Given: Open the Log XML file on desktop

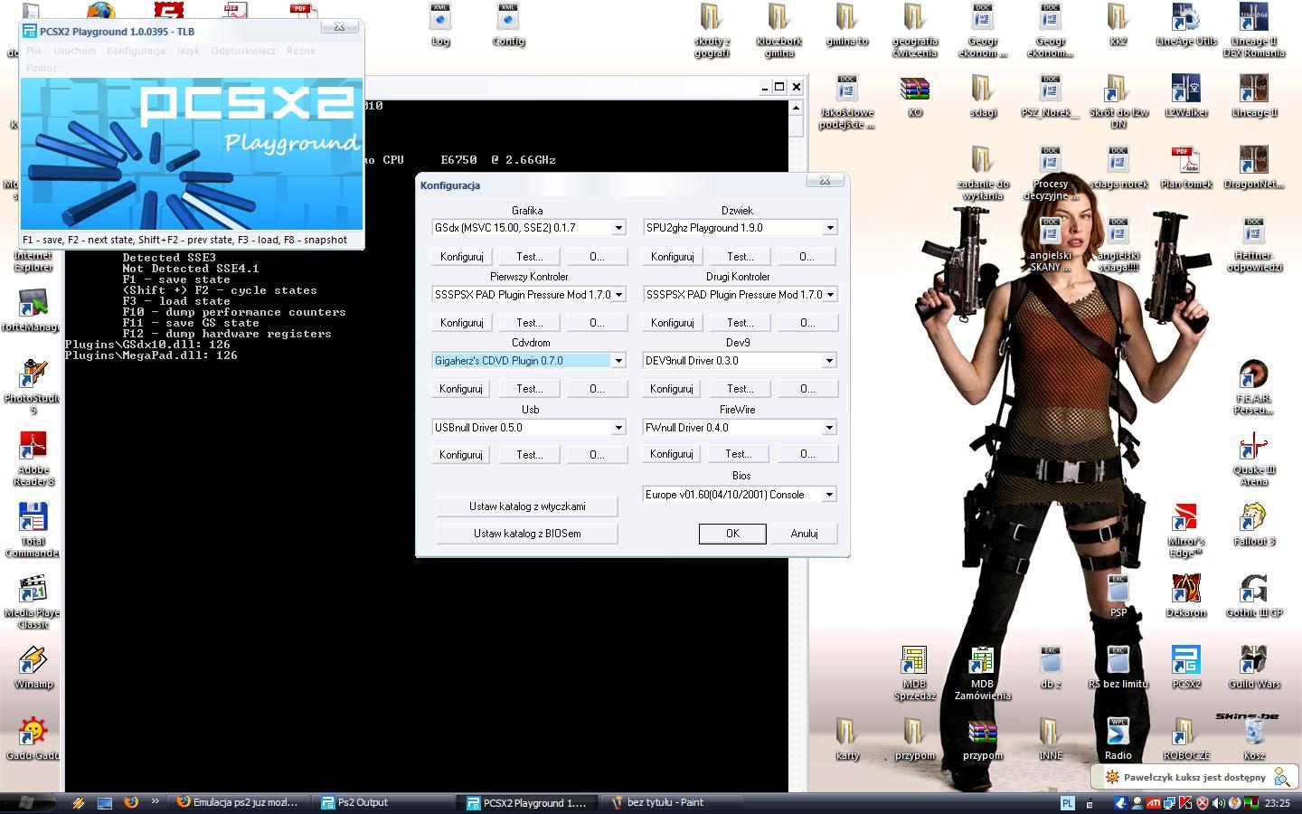Looking at the screenshot, I should click(x=440, y=24).
